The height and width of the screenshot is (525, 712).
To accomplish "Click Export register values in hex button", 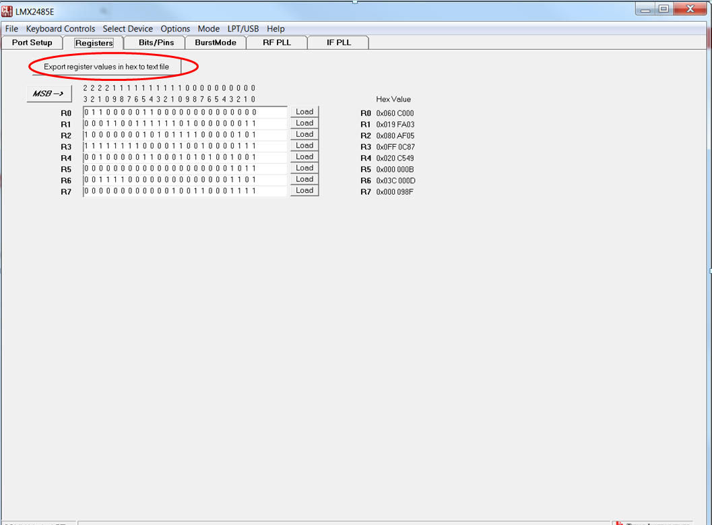I will pos(106,67).
